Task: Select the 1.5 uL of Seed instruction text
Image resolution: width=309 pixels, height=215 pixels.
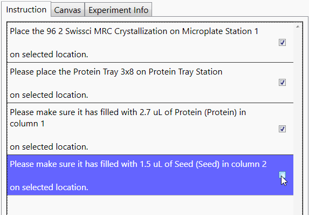Action: tap(138, 164)
